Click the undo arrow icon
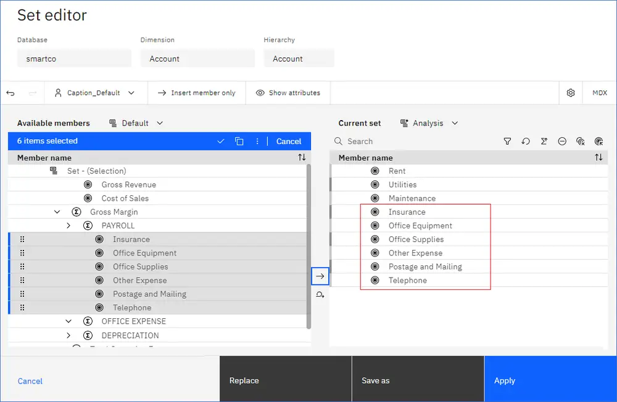This screenshot has width=617, height=402. click(x=10, y=93)
